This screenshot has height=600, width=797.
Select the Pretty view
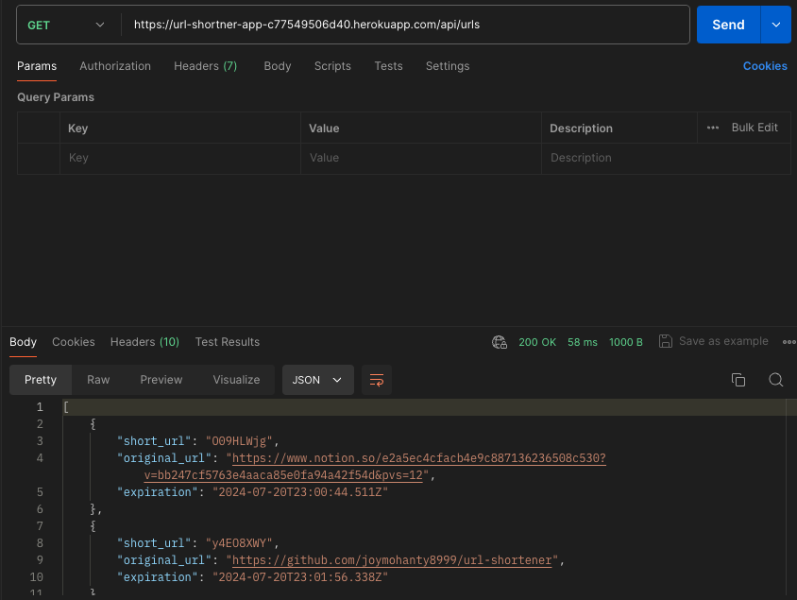(41, 380)
